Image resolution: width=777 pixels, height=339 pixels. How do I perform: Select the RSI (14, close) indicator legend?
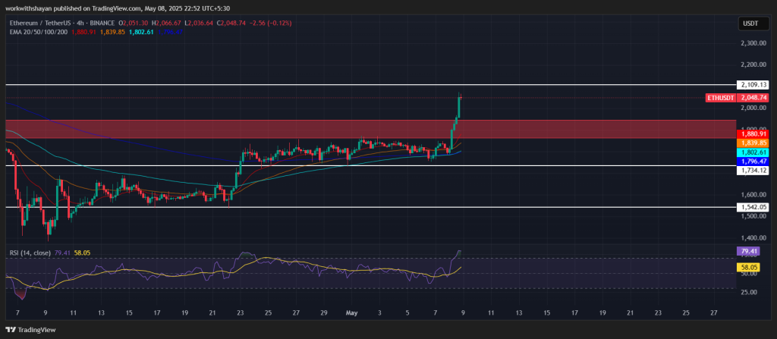coord(29,252)
